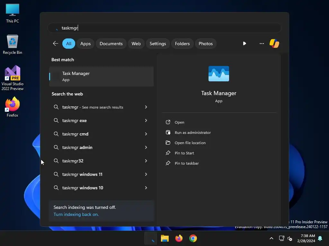Switch to the Apps filter tab
Viewport: 329px width, 246px height.
pos(85,44)
